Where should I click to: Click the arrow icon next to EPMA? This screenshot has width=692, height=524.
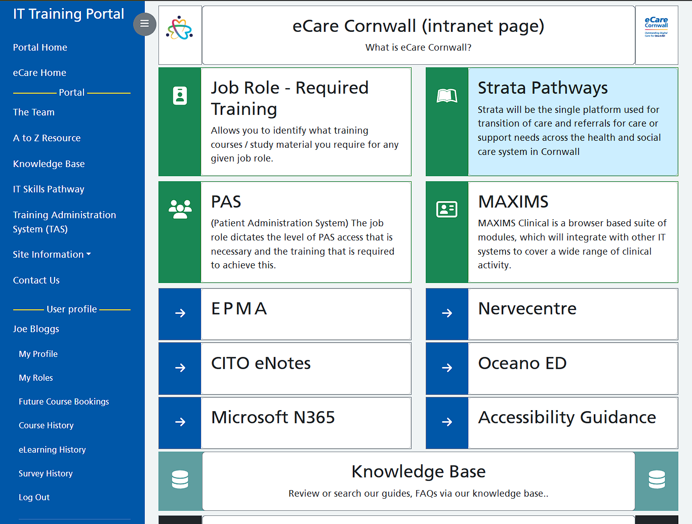180,313
